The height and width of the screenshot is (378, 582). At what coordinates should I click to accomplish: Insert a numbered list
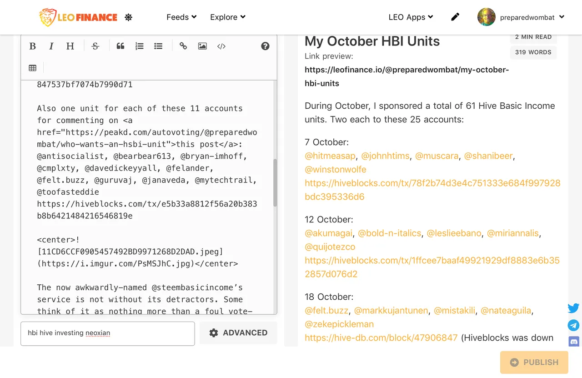coord(139,46)
